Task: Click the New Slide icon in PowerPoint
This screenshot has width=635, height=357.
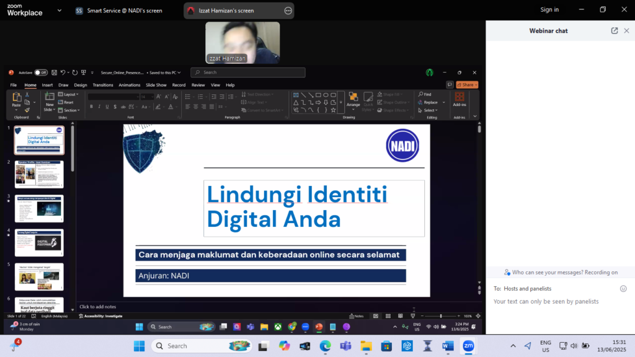Action: coord(50,98)
